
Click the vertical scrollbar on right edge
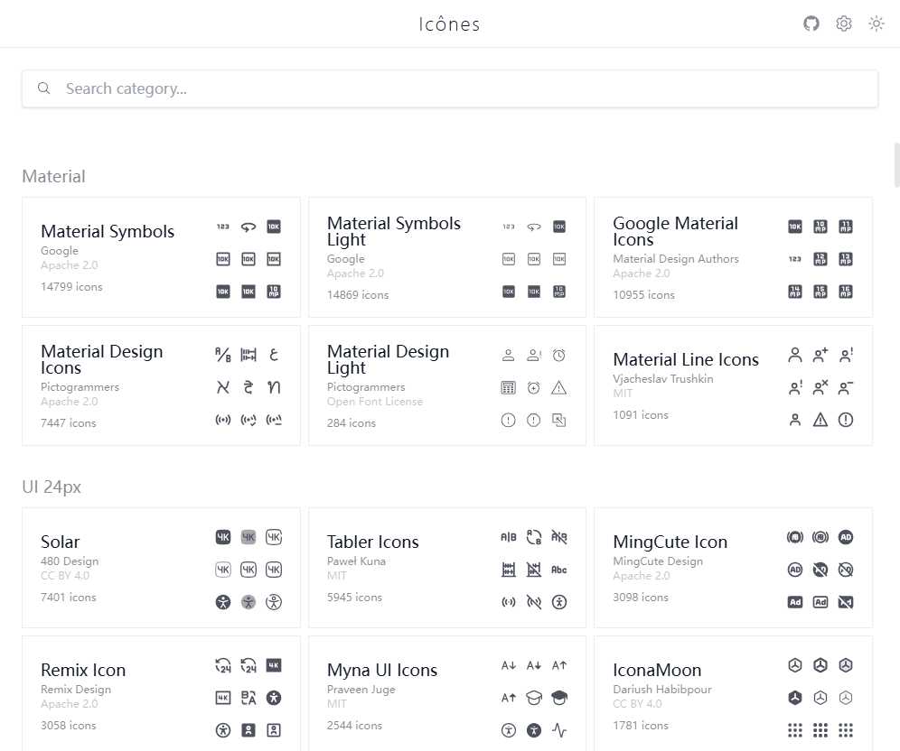click(x=895, y=164)
